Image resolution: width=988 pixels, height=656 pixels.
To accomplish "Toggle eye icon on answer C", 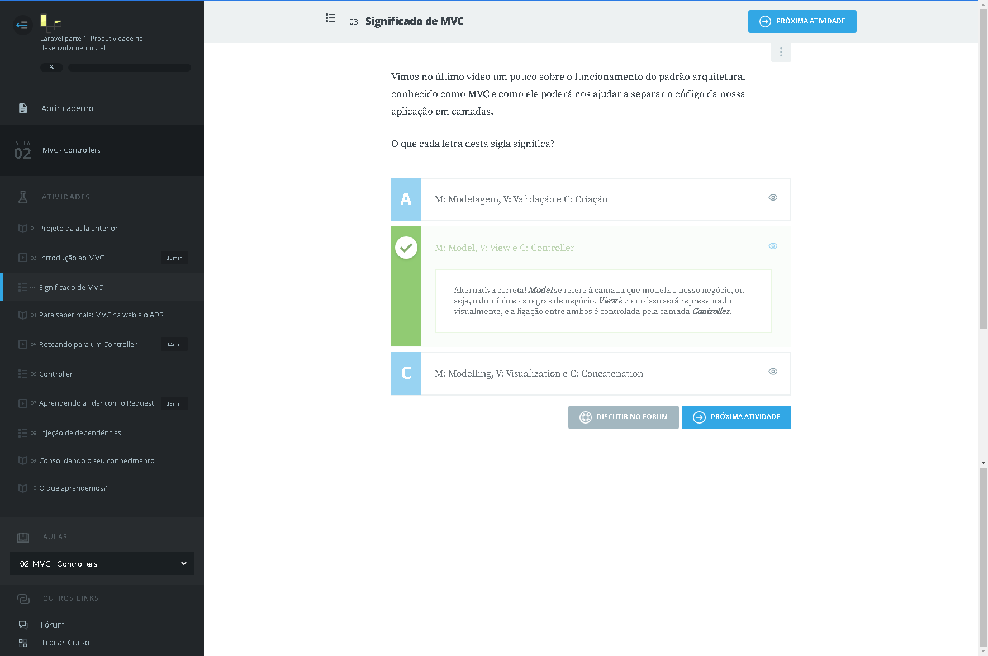I will 773,372.
